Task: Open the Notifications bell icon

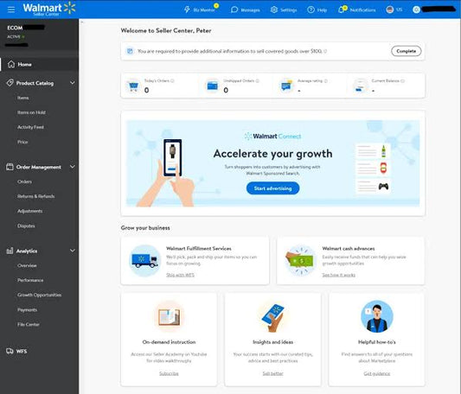Action: pyautogui.click(x=342, y=10)
